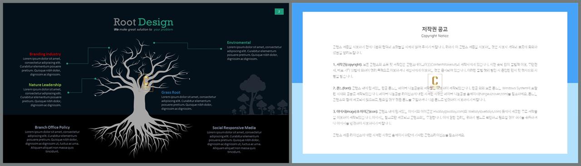The height and width of the screenshot is (166, 581).
Task: Select paragraph 2 폰트(font) text
Action: [435, 94]
